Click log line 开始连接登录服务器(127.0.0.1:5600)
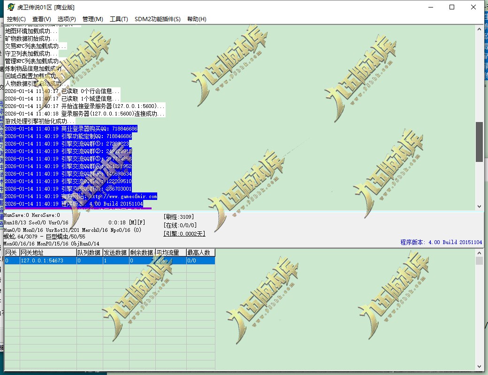Viewport: 488px width, 375px height. pyautogui.click(x=84, y=106)
